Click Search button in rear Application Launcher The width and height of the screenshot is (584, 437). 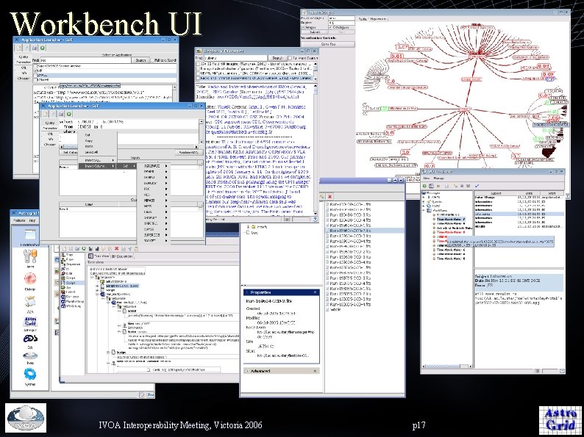pos(140,60)
